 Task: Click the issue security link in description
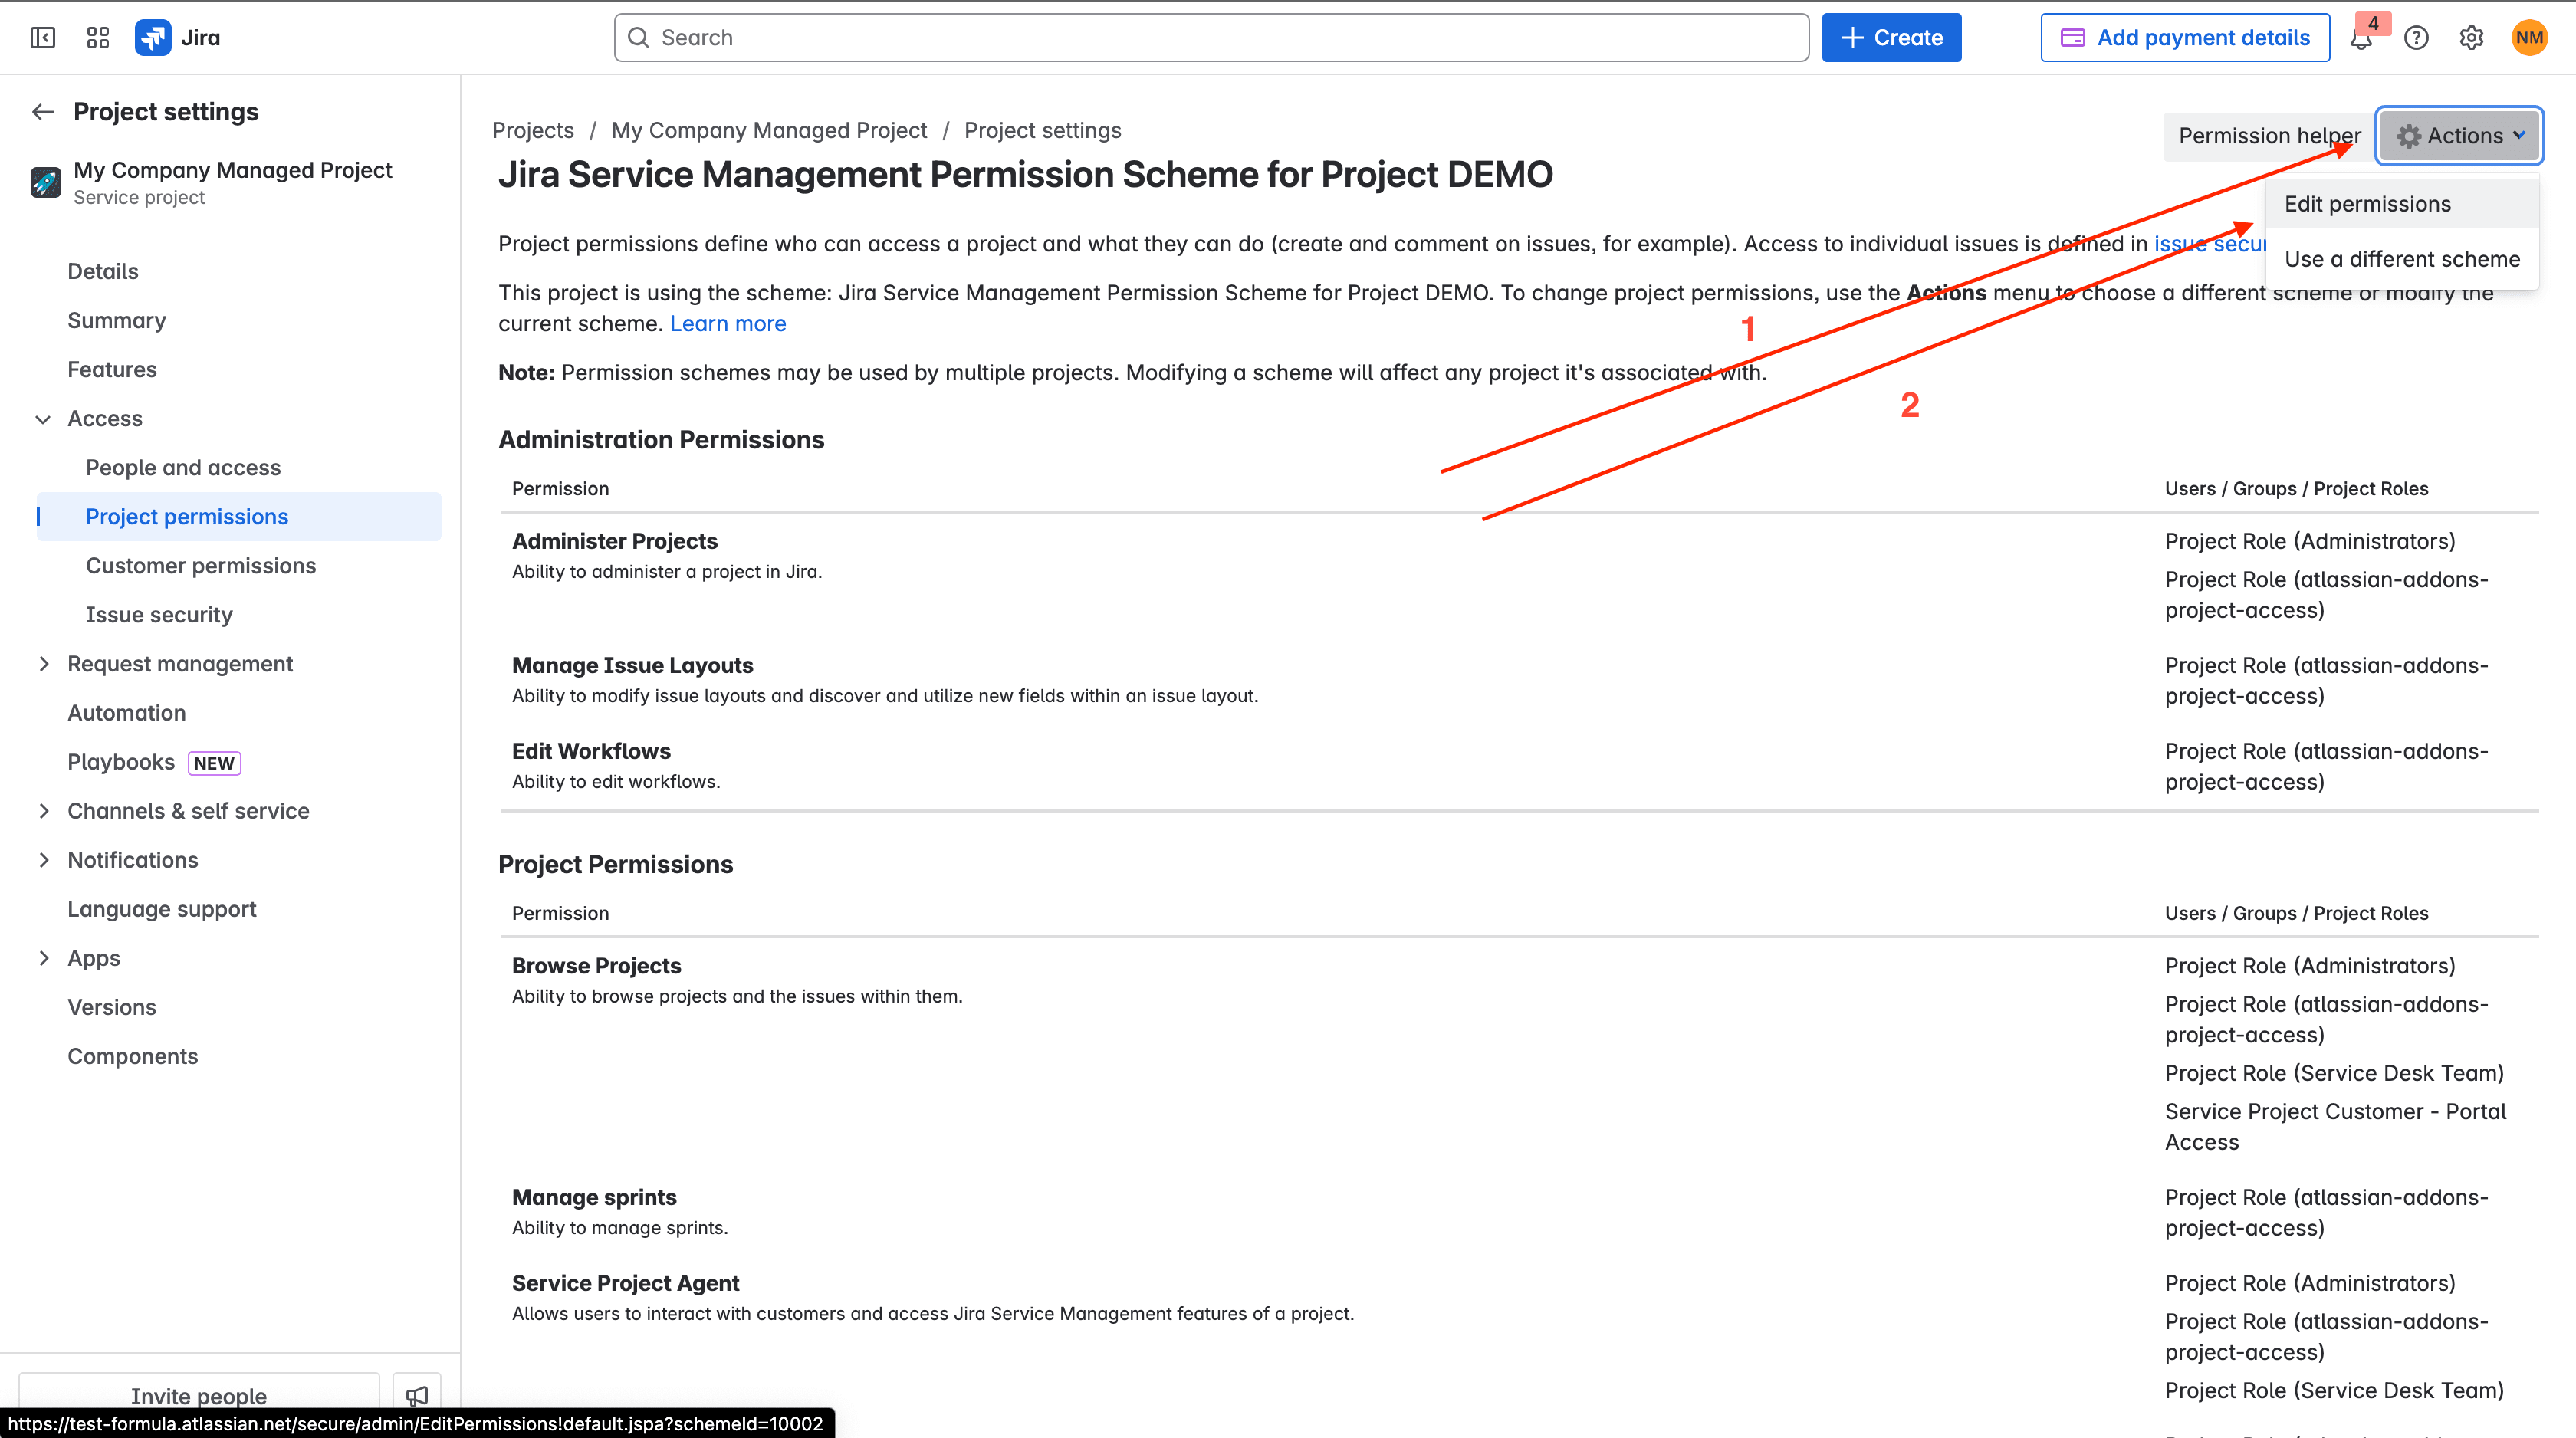2209,244
